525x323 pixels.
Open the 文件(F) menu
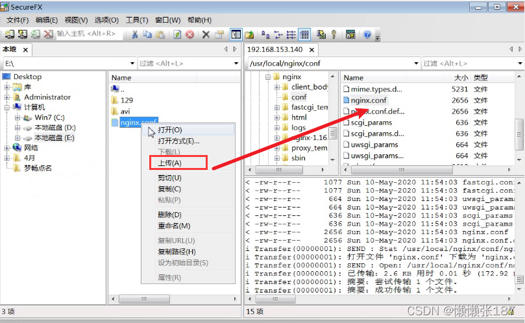tap(18, 20)
